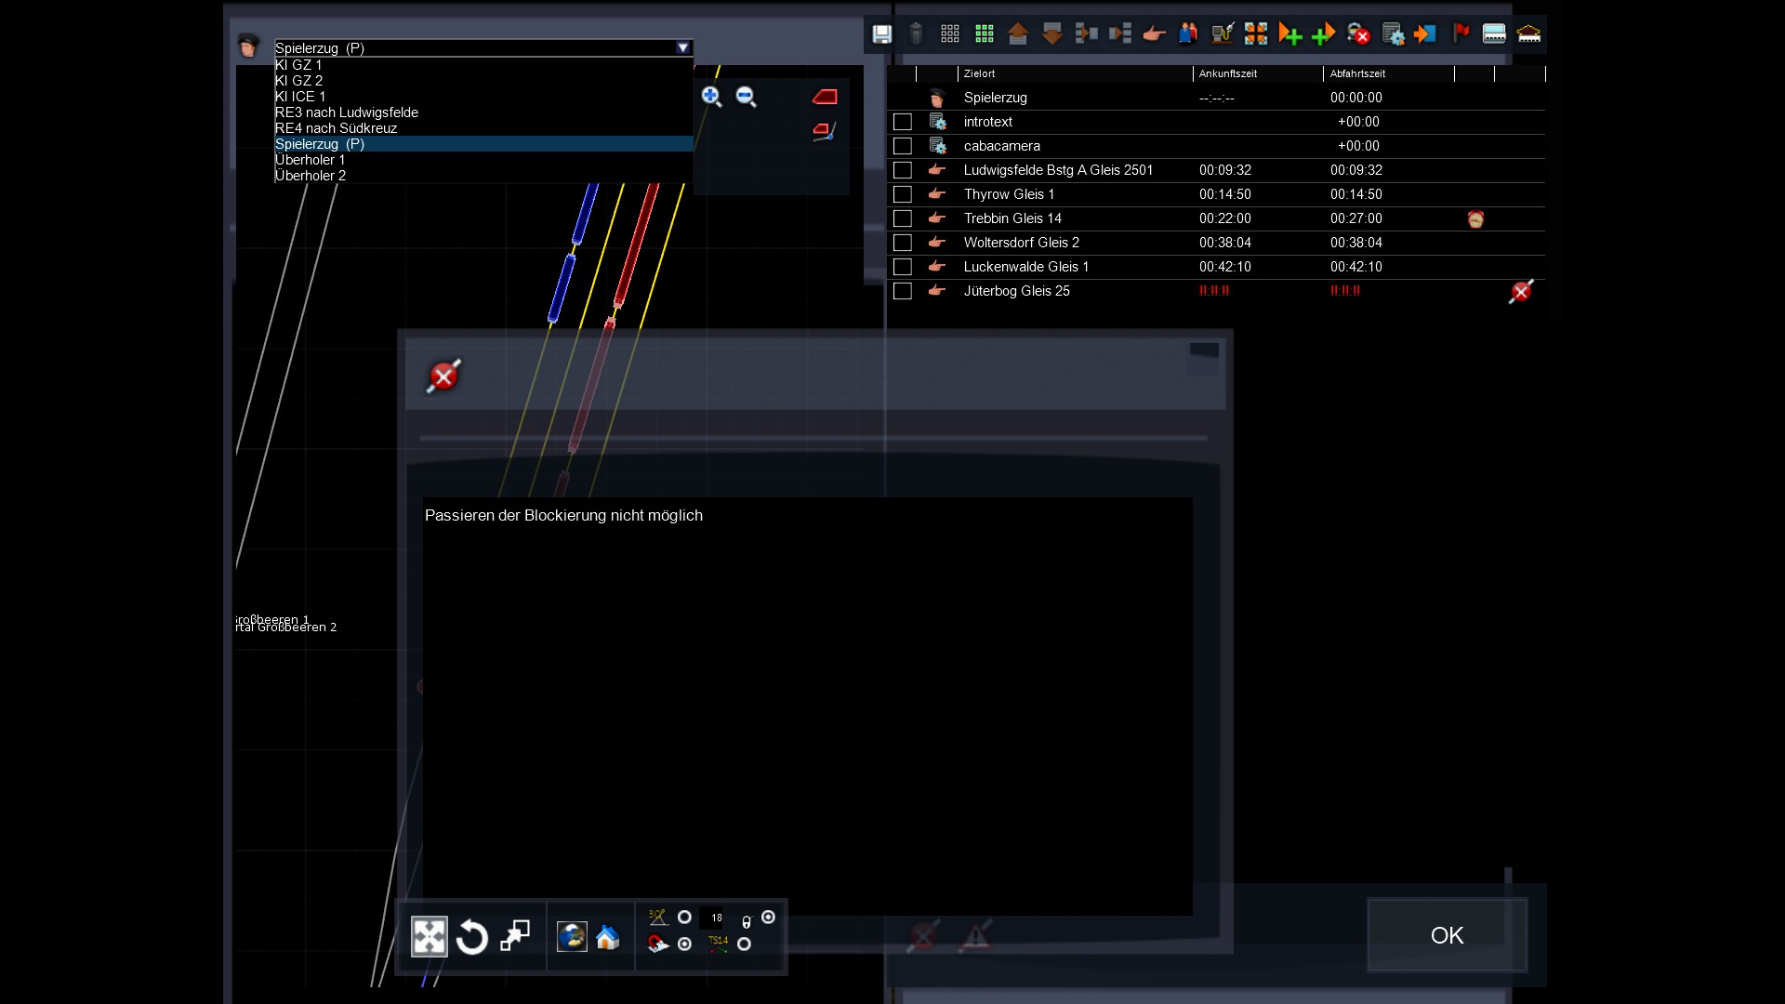Select KI ICE 1 from train list

tap(300, 97)
